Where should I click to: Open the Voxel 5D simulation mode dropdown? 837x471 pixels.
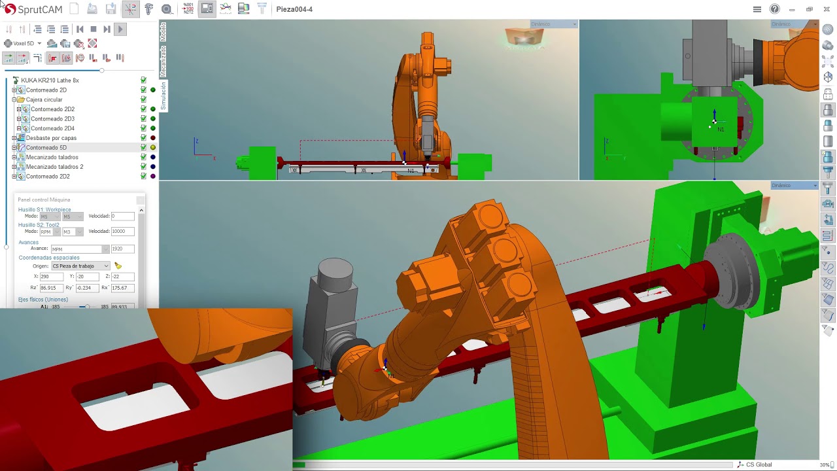[x=39, y=44]
